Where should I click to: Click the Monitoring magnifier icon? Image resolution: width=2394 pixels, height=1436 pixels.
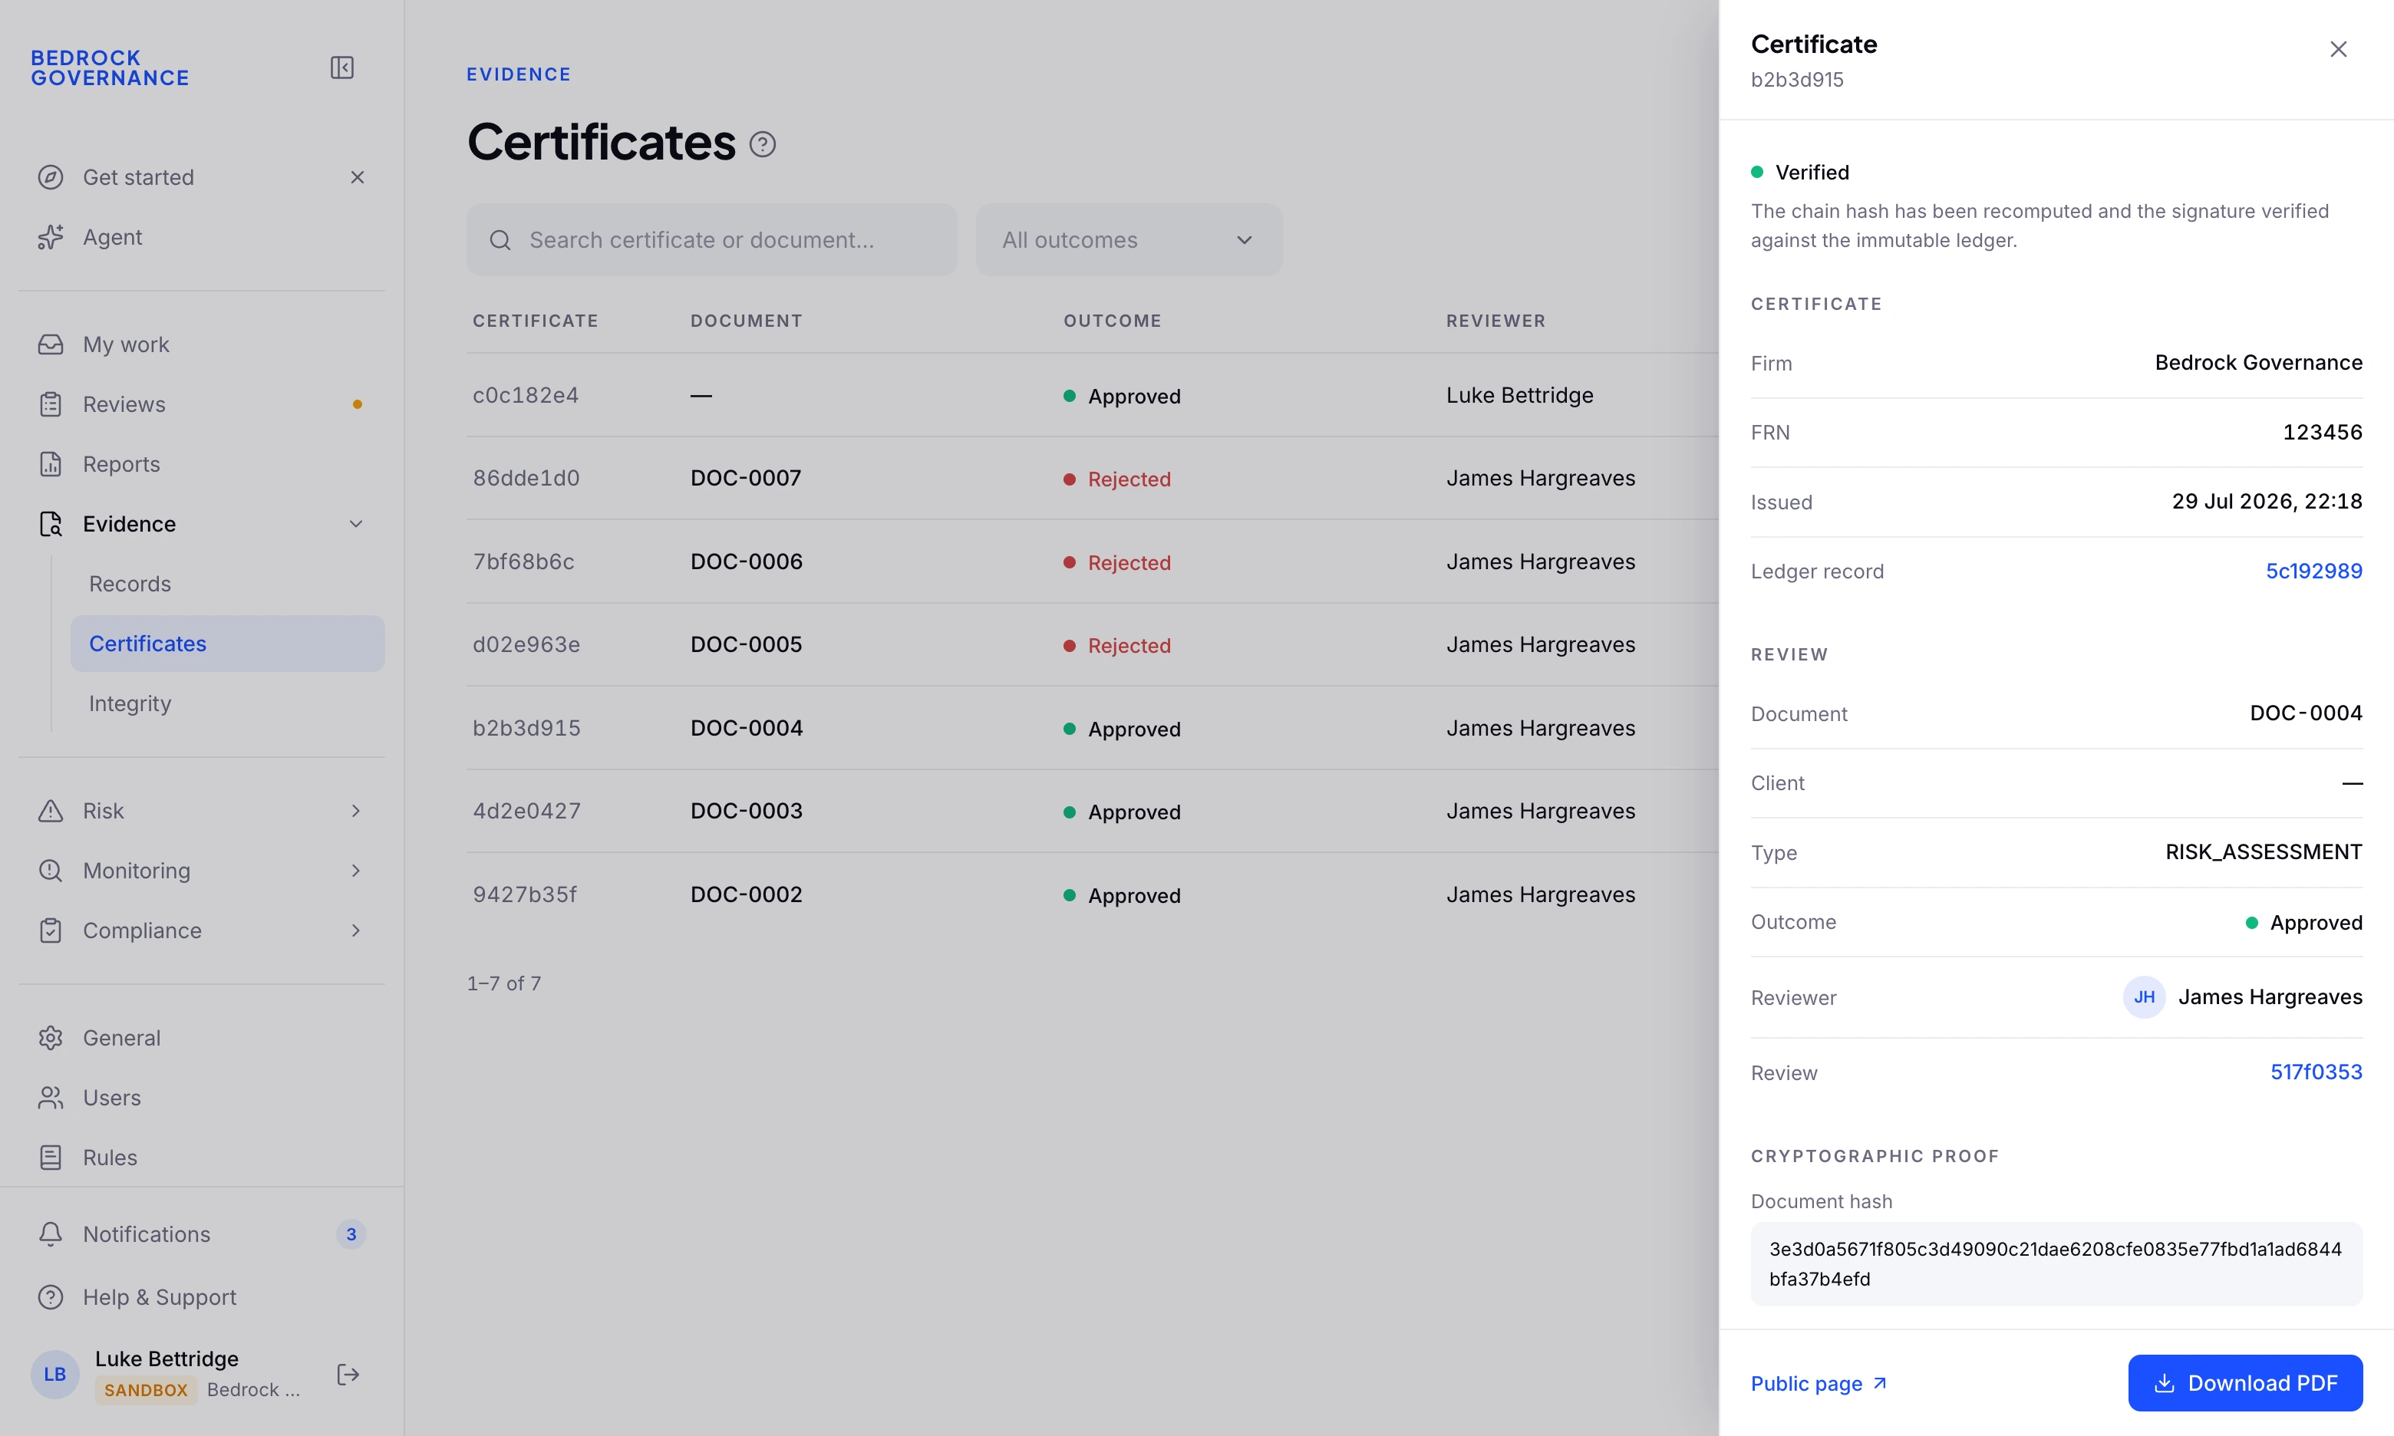coord(51,871)
